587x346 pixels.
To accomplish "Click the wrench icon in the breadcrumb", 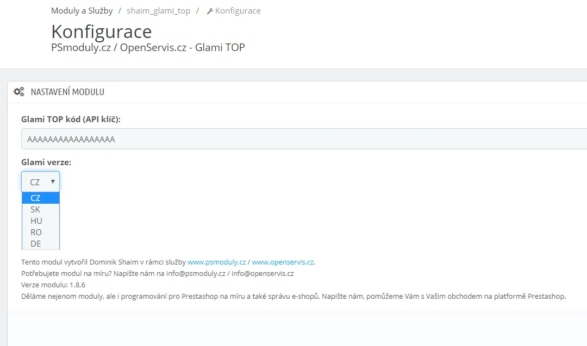I will pos(210,11).
